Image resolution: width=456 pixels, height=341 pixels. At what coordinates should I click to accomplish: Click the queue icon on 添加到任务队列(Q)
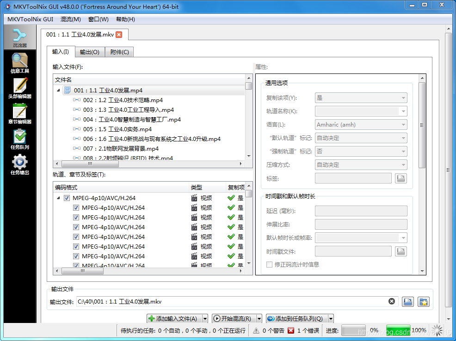pos(271,319)
